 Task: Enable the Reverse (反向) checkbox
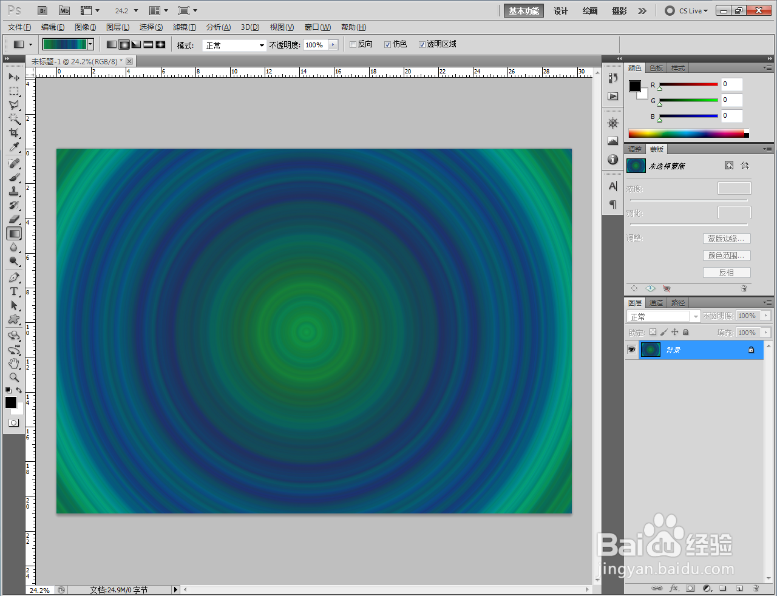(x=353, y=44)
